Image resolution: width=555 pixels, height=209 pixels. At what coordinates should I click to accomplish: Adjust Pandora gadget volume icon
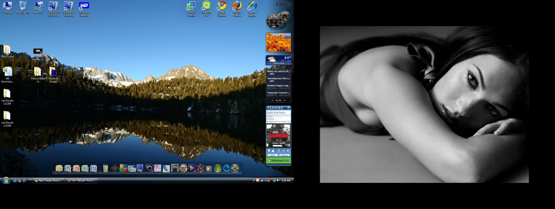[x=288, y=150]
